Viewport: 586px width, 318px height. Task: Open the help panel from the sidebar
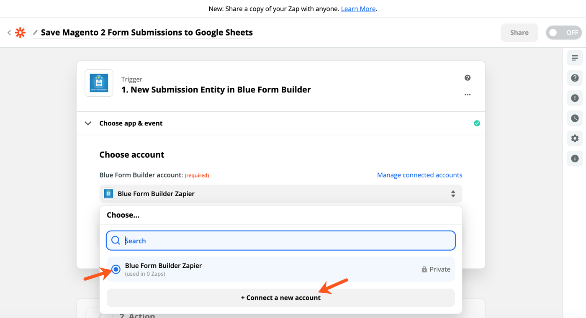click(574, 78)
